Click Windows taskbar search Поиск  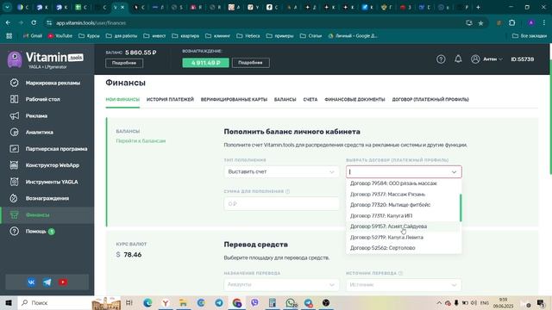click(54, 302)
